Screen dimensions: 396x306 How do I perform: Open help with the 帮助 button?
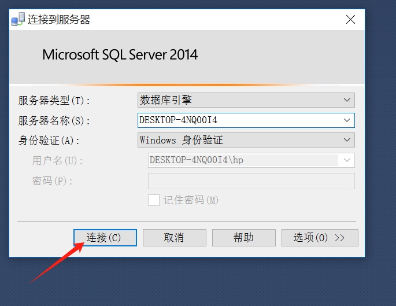[243, 238]
